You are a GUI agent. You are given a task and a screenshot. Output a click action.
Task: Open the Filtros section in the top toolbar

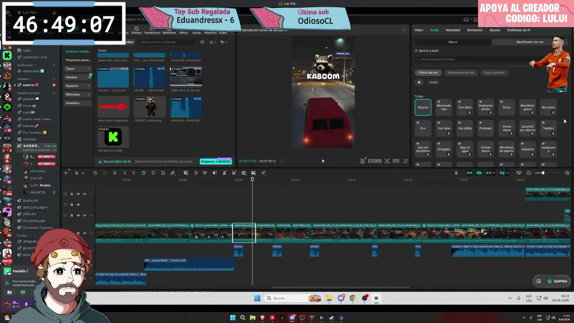183,33
